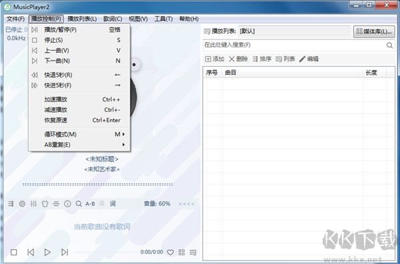Click the dotted spectrum bar
This screenshot has height=264, width=400.
tap(98, 185)
